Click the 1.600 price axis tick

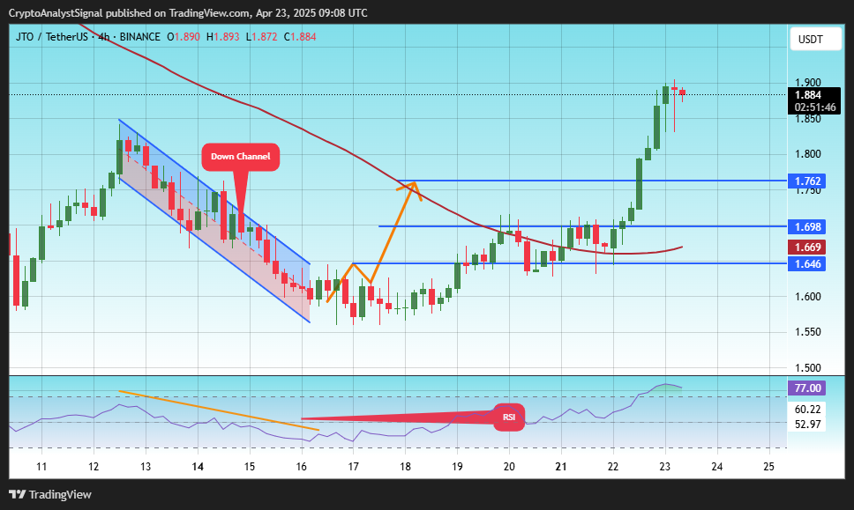pyautogui.click(x=808, y=297)
